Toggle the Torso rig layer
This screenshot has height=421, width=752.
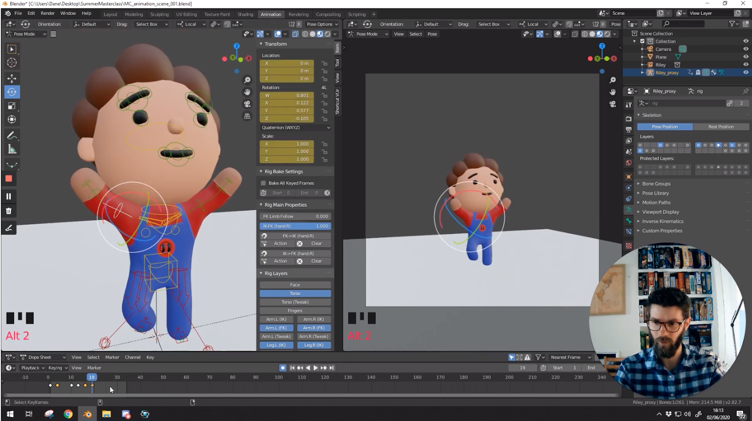pos(295,294)
